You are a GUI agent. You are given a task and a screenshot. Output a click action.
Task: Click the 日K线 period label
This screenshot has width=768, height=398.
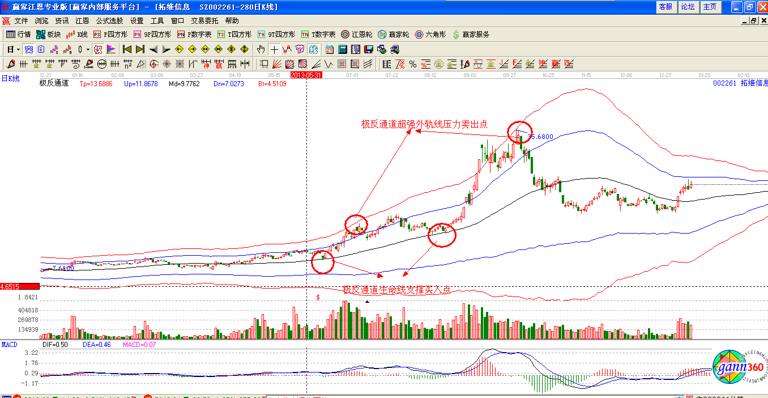click(x=10, y=79)
